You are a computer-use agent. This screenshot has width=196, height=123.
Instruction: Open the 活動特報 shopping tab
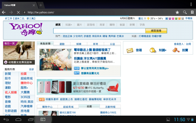(x=110, y=107)
